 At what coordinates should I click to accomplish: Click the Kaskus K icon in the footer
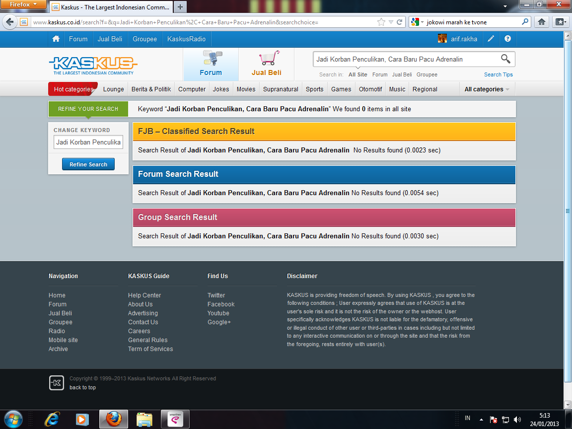coord(57,383)
